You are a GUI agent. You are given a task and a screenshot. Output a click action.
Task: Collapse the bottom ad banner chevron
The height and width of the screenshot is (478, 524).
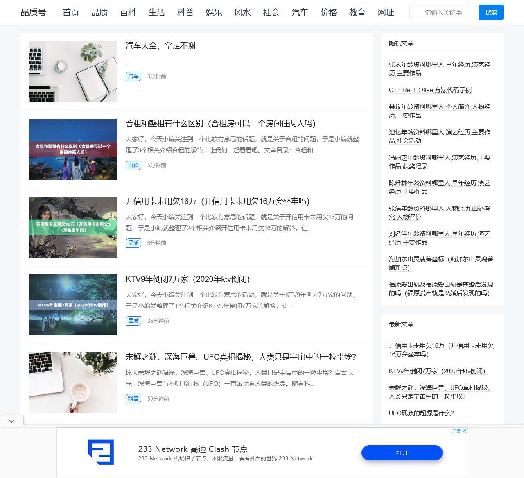11,421
